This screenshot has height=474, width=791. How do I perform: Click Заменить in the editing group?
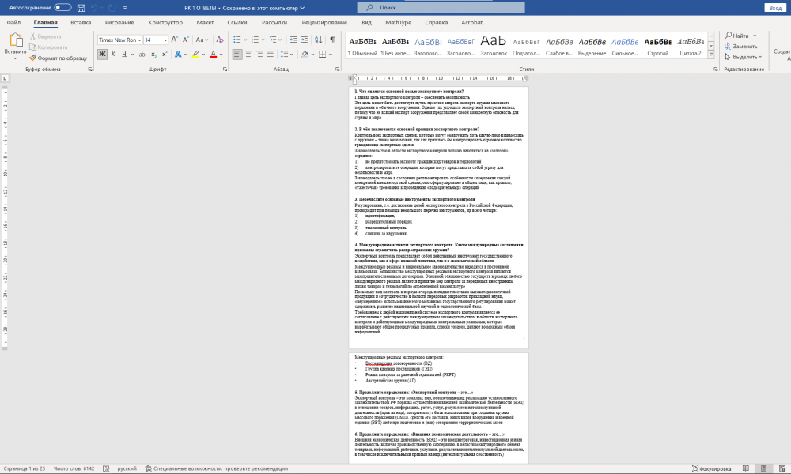tap(744, 46)
